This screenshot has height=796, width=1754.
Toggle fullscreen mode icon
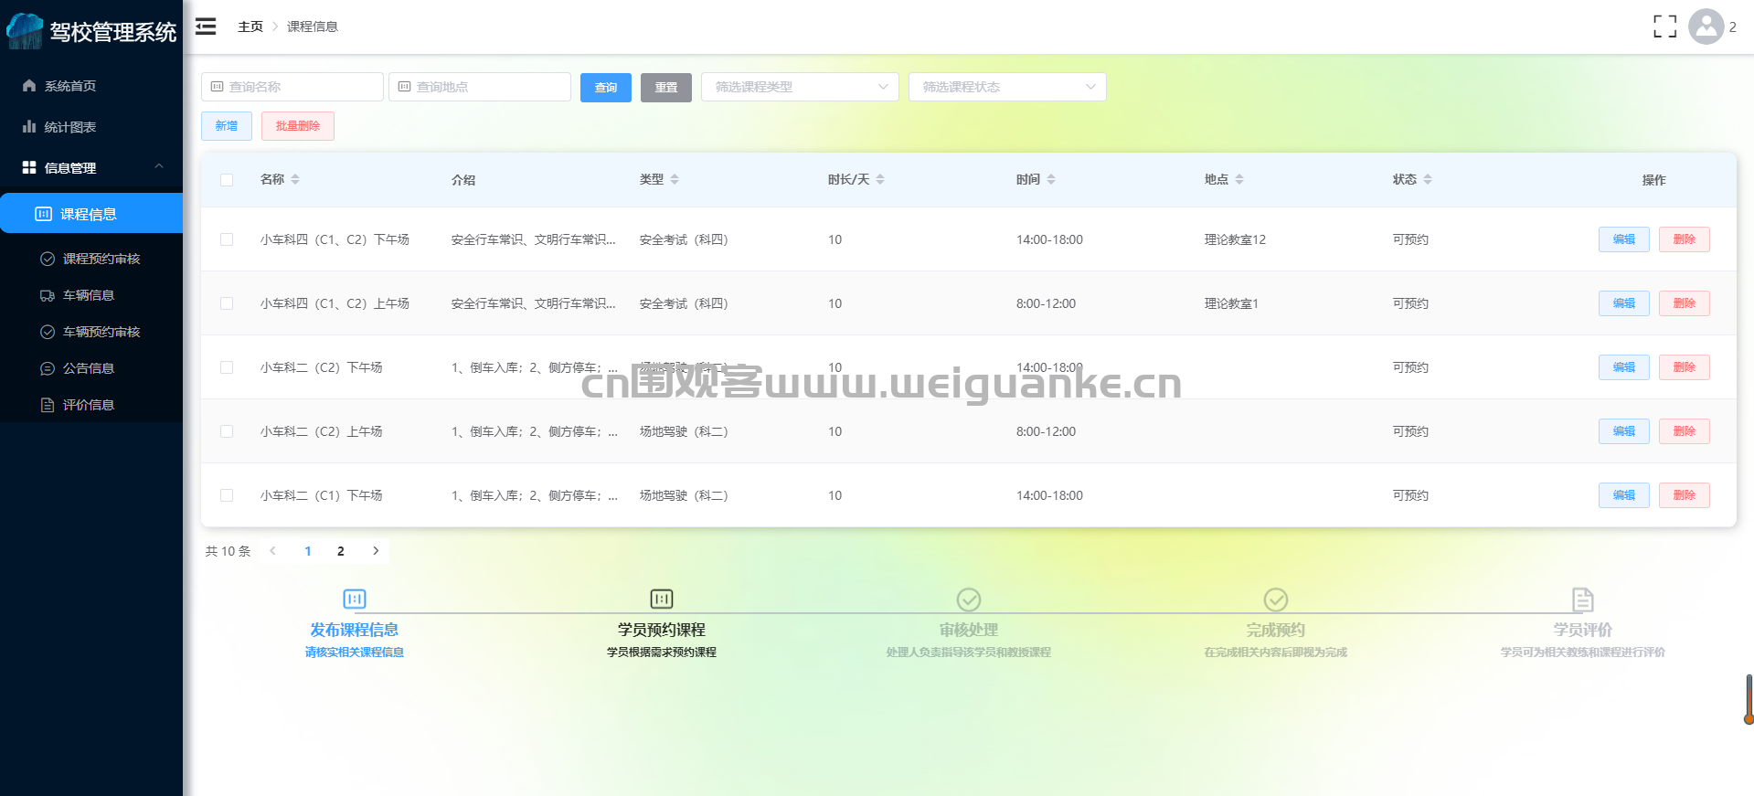click(x=1664, y=27)
